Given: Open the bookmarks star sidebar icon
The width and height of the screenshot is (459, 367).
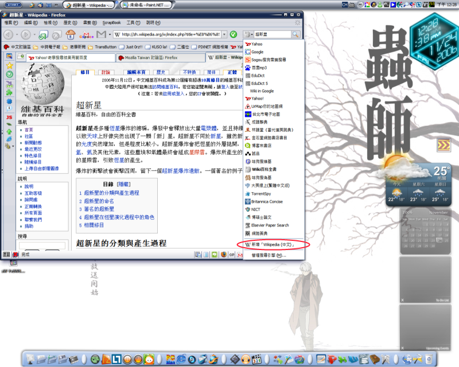Looking at the screenshot, I should click(x=9, y=65).
